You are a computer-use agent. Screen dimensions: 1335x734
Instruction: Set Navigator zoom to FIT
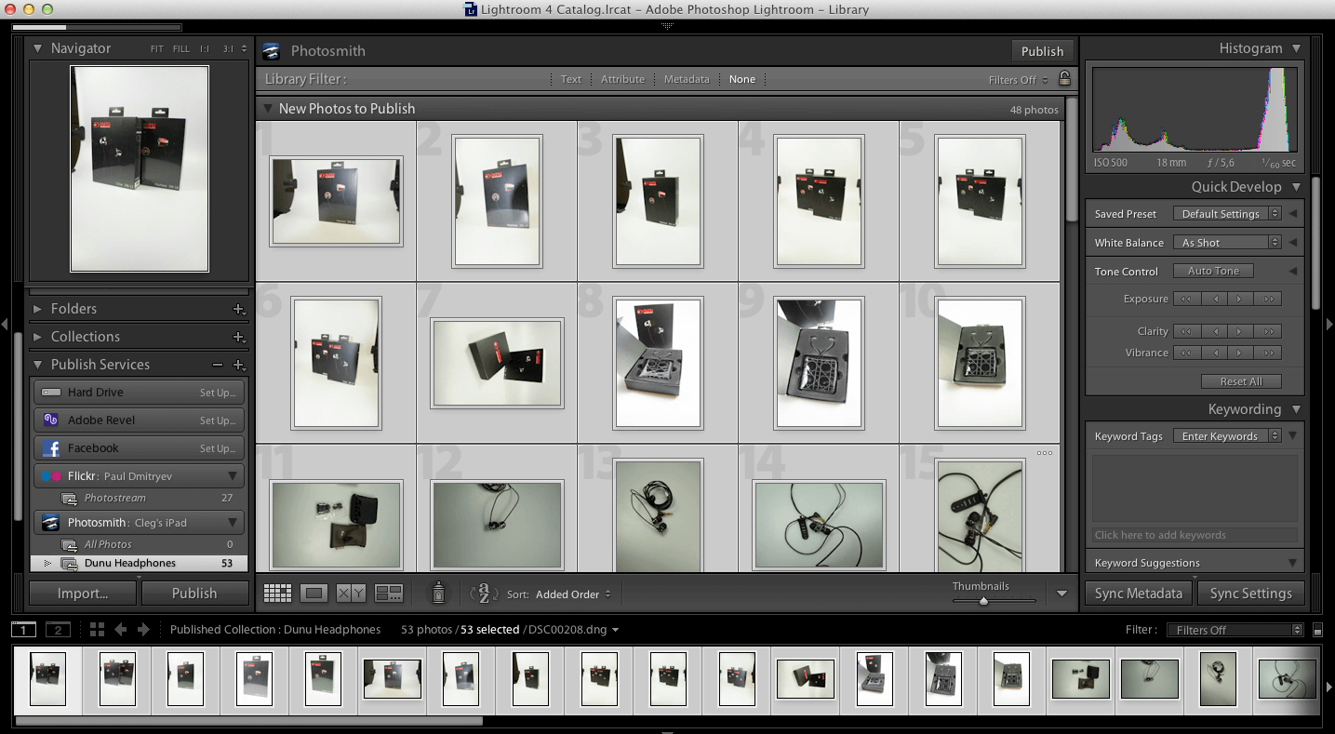coord(157,49)
